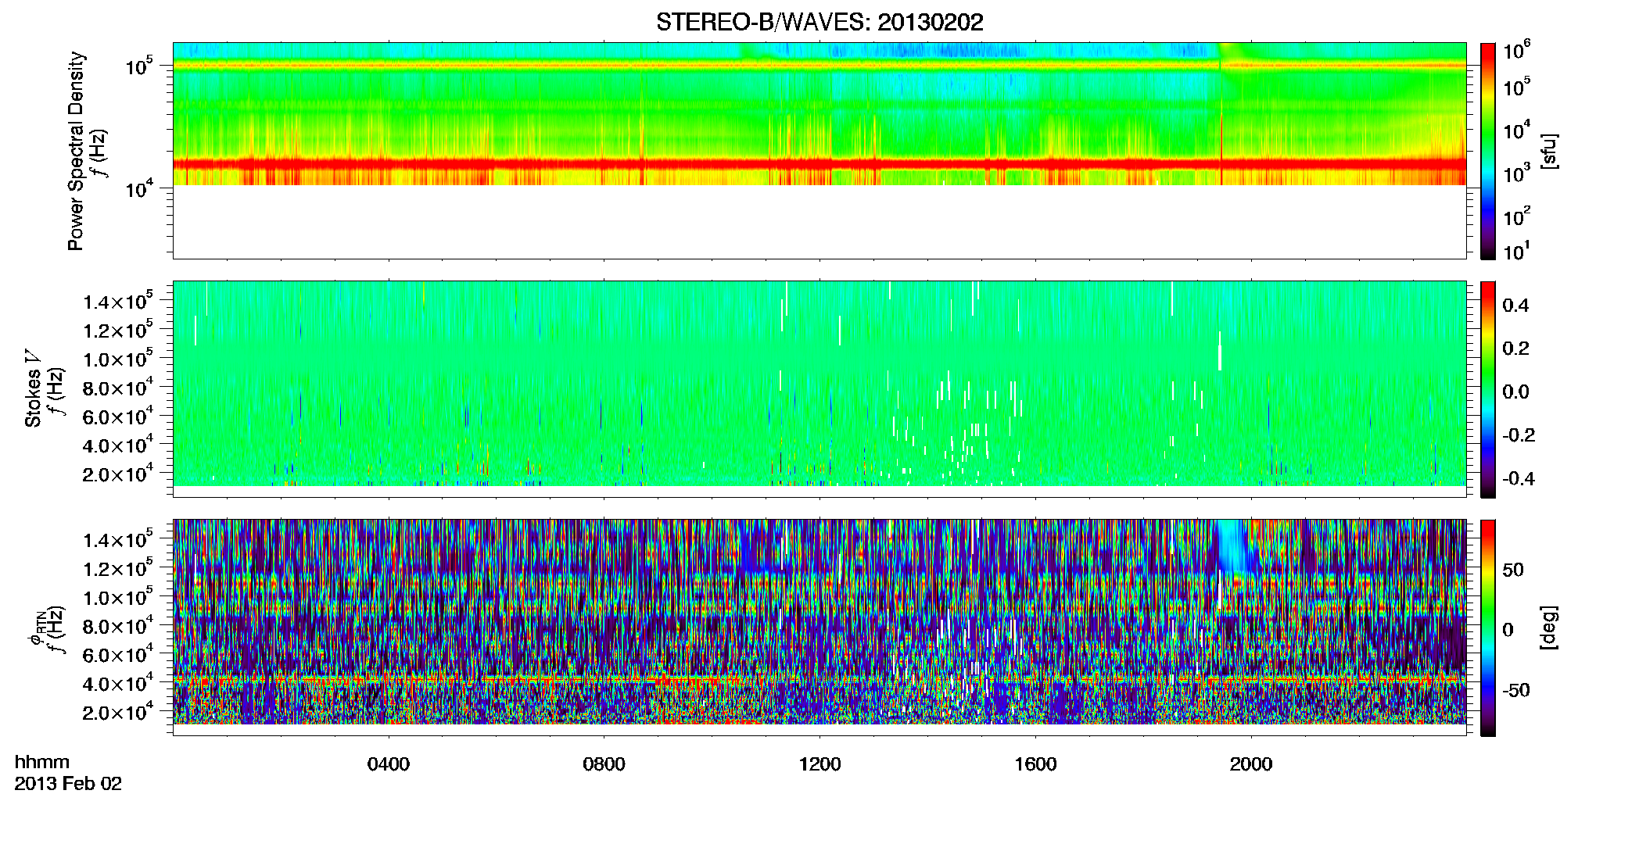Screen dimensions: 1639x844
Task: Click the 1.4×10^5 tick on the Stokes V axis
Action: pyautogui.click(x=119, y=301)
